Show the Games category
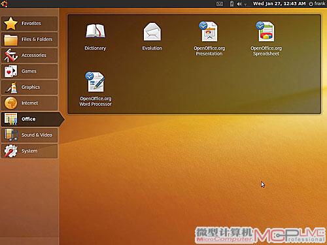 coord(29,71)
